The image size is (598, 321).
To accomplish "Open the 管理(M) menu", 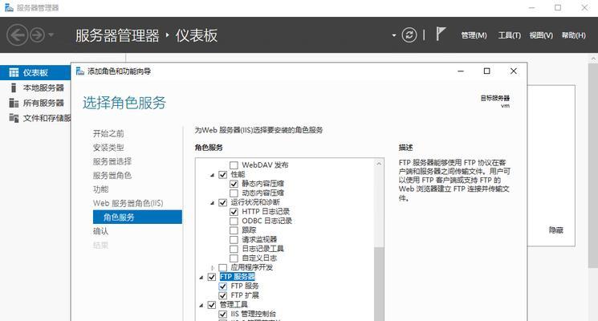I will [474, 35].
